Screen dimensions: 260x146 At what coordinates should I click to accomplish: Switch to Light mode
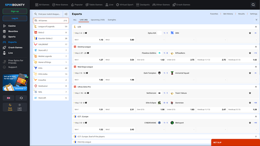click(x=20, y=107)
